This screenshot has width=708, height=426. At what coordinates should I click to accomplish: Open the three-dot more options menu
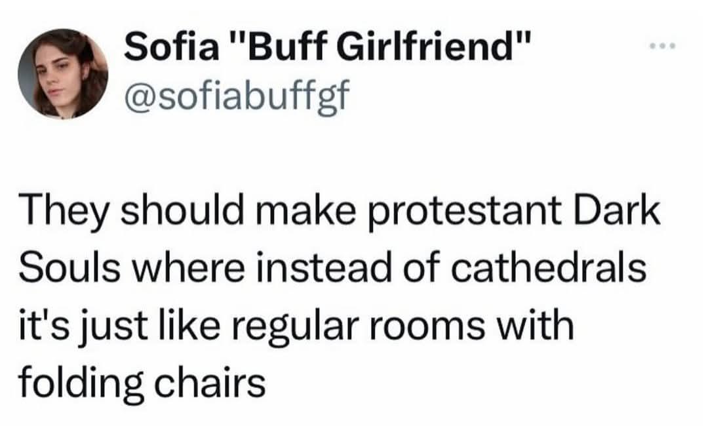click(663, 47)
